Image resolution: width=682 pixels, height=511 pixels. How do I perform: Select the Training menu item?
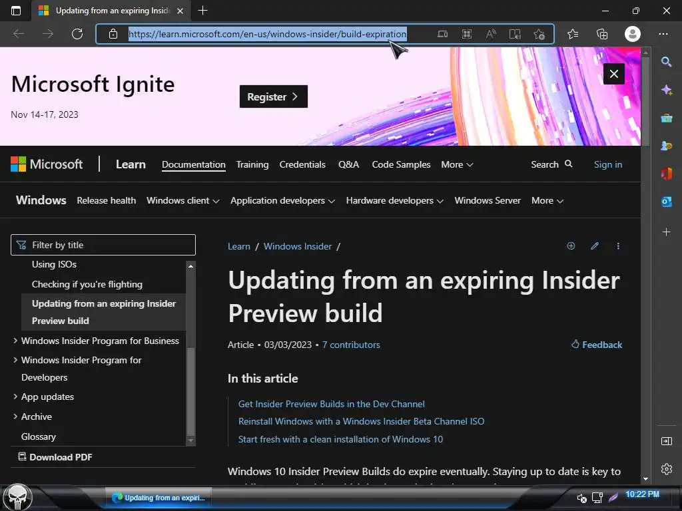click(252, 165)
